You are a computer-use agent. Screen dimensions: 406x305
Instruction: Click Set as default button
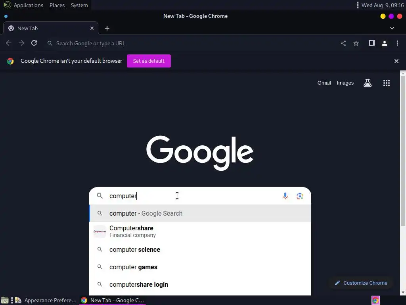click(x=149, y=61)
